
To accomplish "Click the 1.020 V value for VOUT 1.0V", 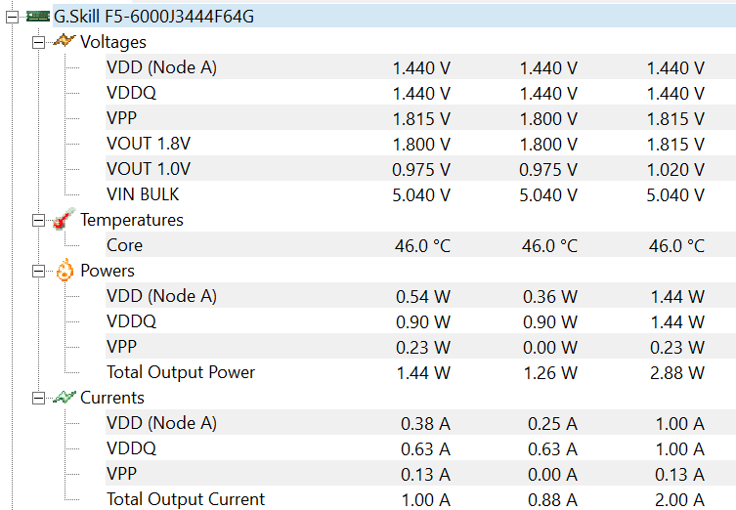I will click(675, 169).
